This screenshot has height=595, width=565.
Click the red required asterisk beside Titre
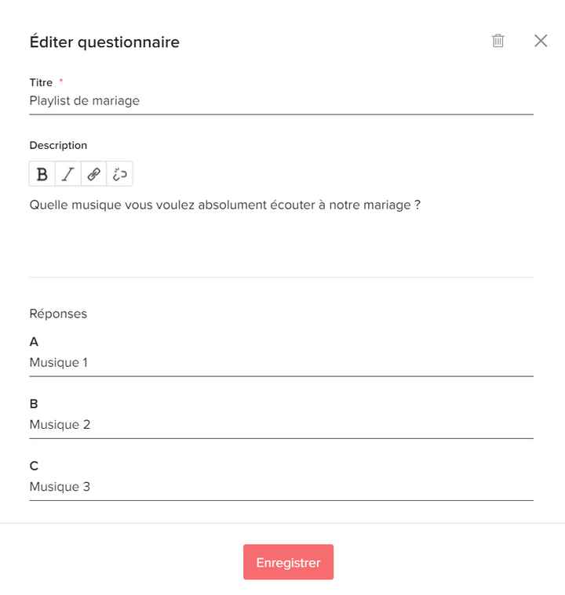61,82
